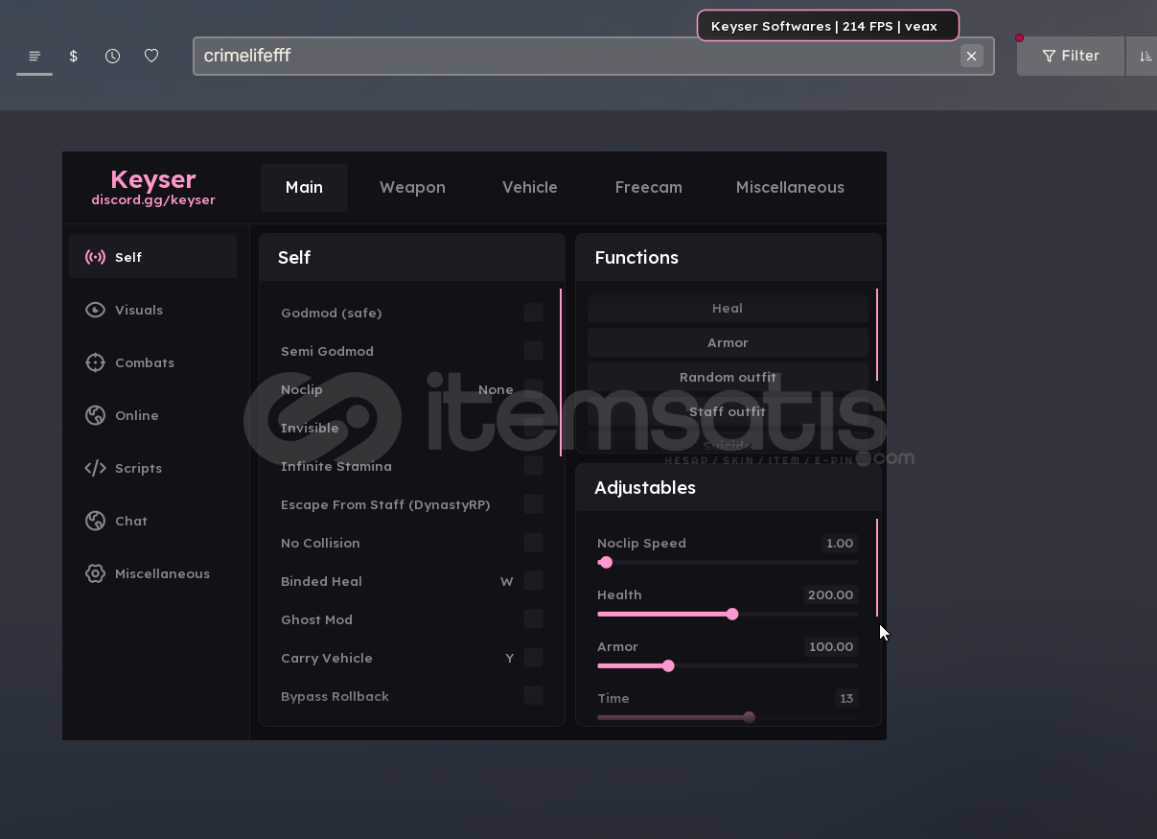This screenshot has width=1157, height=839.
Task: Click the Health value 200.00
Action: coord(830,594)
